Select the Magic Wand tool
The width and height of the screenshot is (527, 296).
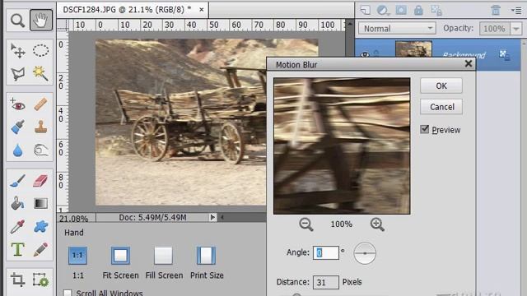[x=40, y=73]
